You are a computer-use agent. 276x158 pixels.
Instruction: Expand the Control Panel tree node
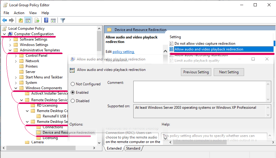tap(16, 56)
